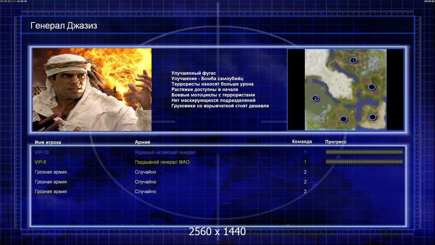Click the General Jaziz portrait image
This screenshot has height=245, width=435.
point(92,89)
